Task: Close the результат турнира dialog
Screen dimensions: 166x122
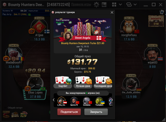Action: pyautogui.click(x=112, y=12)
